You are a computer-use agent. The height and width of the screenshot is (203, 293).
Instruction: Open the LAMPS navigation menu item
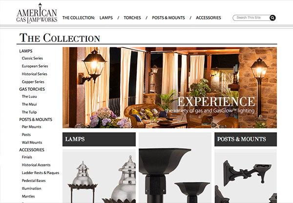pos(106,18)
